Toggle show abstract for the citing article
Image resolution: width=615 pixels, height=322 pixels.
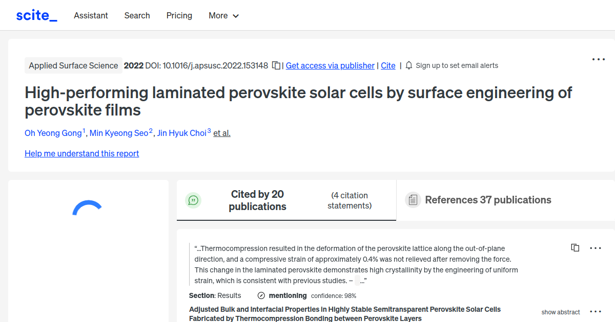[561, 312]
